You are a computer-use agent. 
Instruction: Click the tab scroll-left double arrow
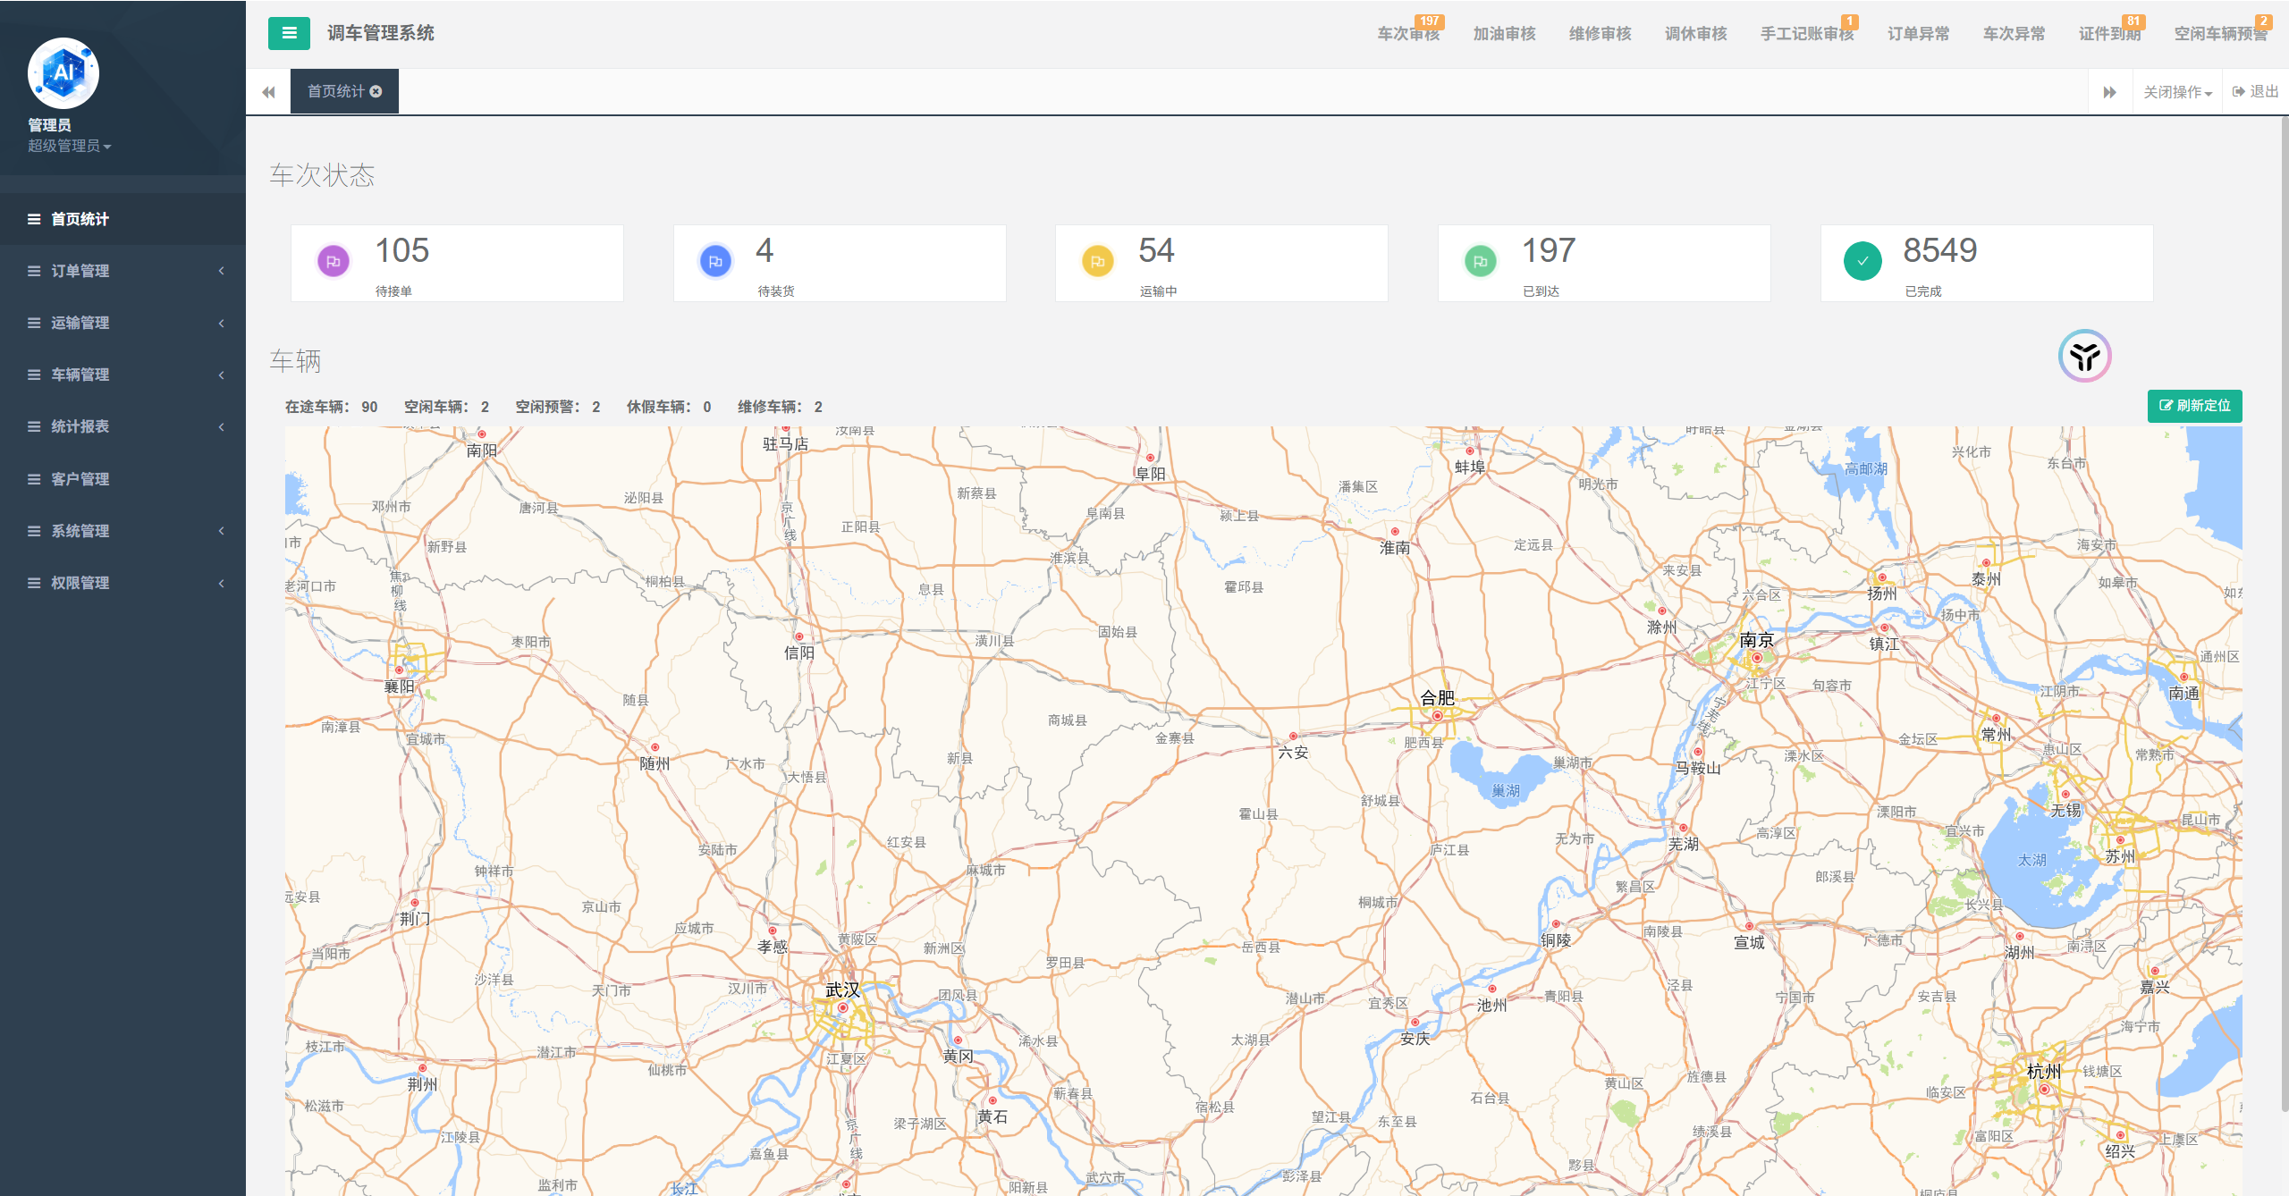tap(268, 92)
